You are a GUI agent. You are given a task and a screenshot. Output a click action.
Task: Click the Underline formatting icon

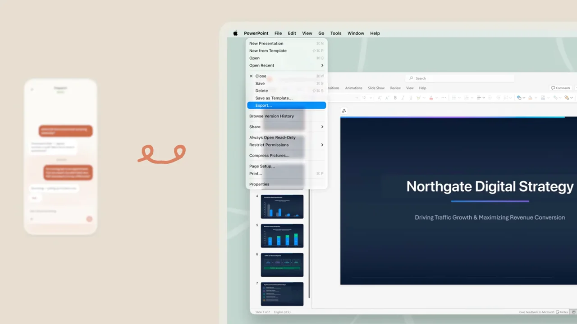click(x=411, y=98)
